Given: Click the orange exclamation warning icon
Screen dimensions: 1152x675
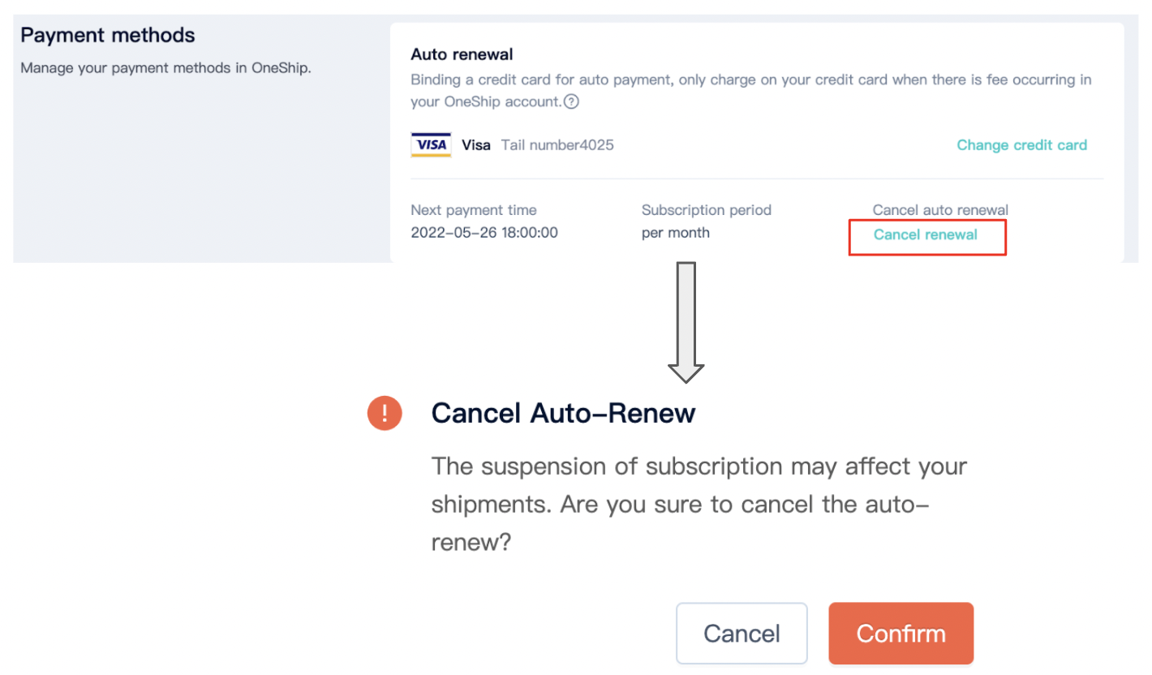Looking at the screenshot, I should pos(385,413).
